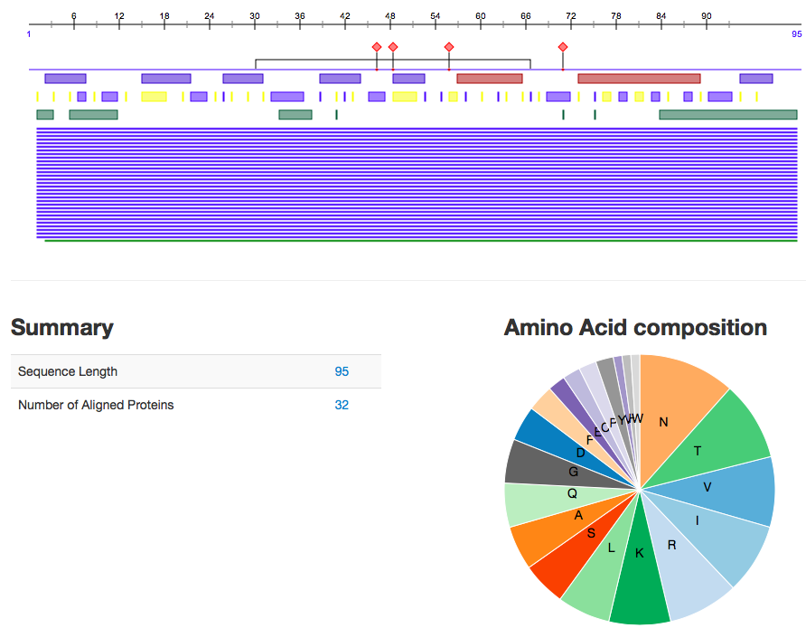Screen dimensions: 806x637
Task: Click the orange N slice in the pie chart
Action: (x=673, y=407)
